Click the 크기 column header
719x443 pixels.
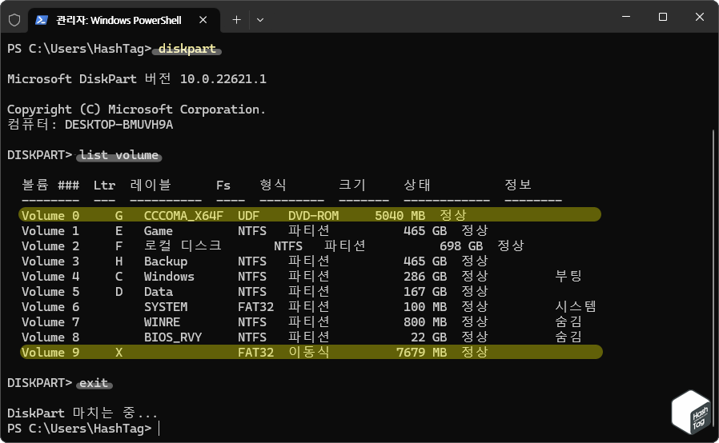click(x=352, y=185)
